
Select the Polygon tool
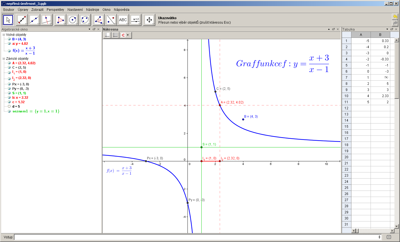click(x=60, y=20)
